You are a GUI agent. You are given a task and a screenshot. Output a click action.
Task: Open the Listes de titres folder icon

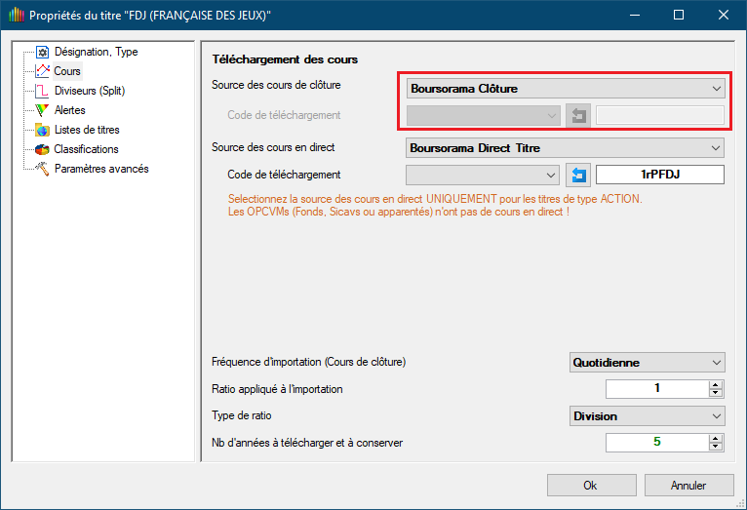coord(42,130)
